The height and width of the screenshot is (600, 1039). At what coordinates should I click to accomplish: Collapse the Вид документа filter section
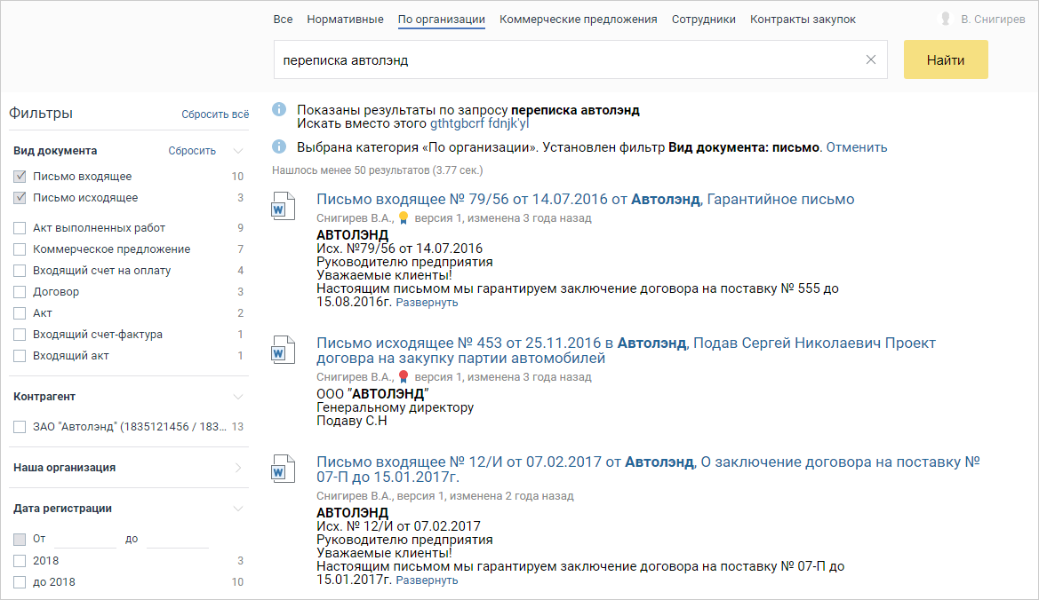click(x=237, y=151)
